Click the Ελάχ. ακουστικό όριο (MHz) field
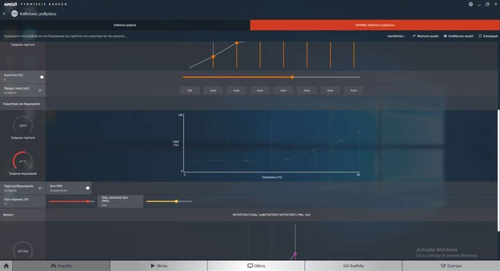 tap(120, 201)
